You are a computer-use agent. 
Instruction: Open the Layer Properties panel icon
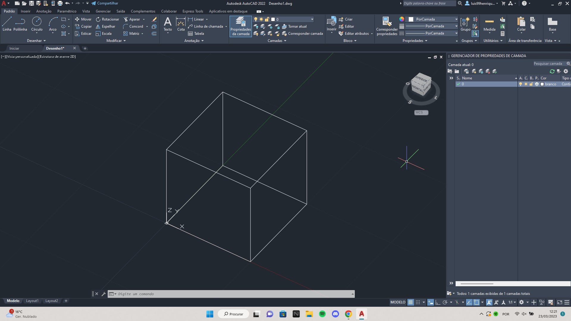[x=240, y=26]
